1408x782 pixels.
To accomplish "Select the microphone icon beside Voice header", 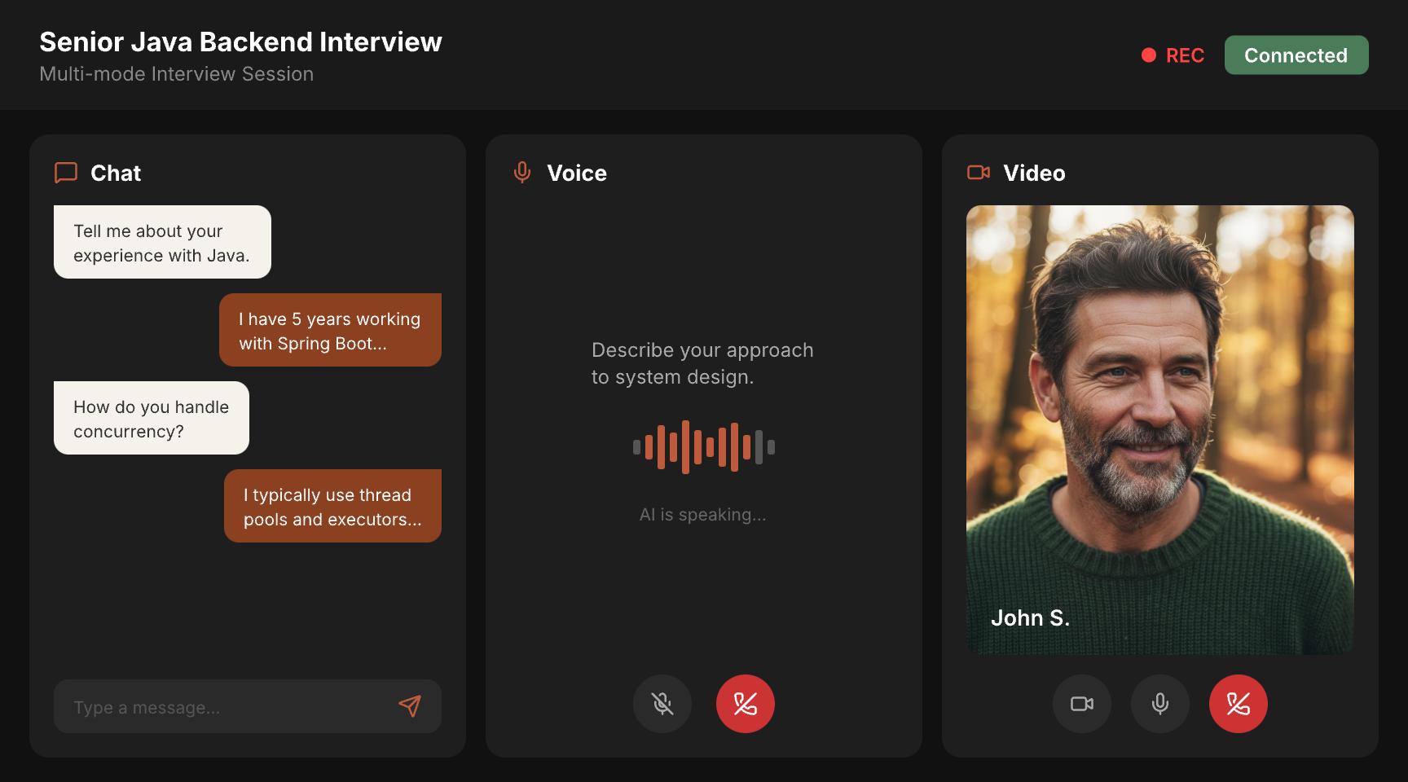I will (521, 173).
